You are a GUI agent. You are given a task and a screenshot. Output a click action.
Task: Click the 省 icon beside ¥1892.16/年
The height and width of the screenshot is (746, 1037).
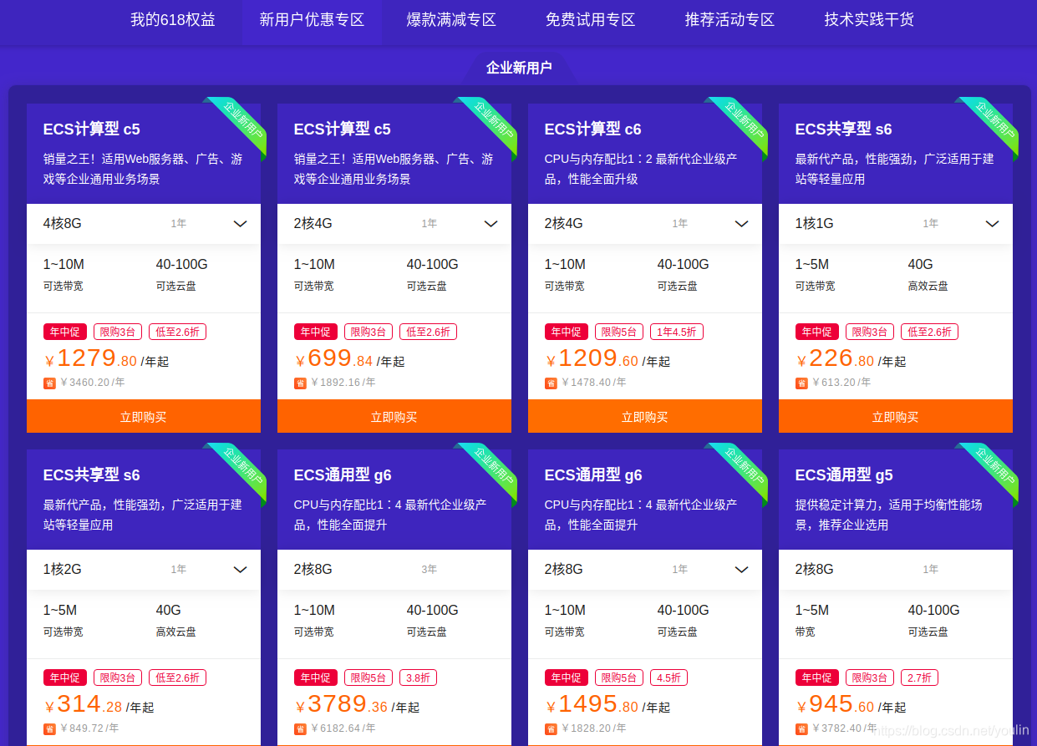(300, 383)
